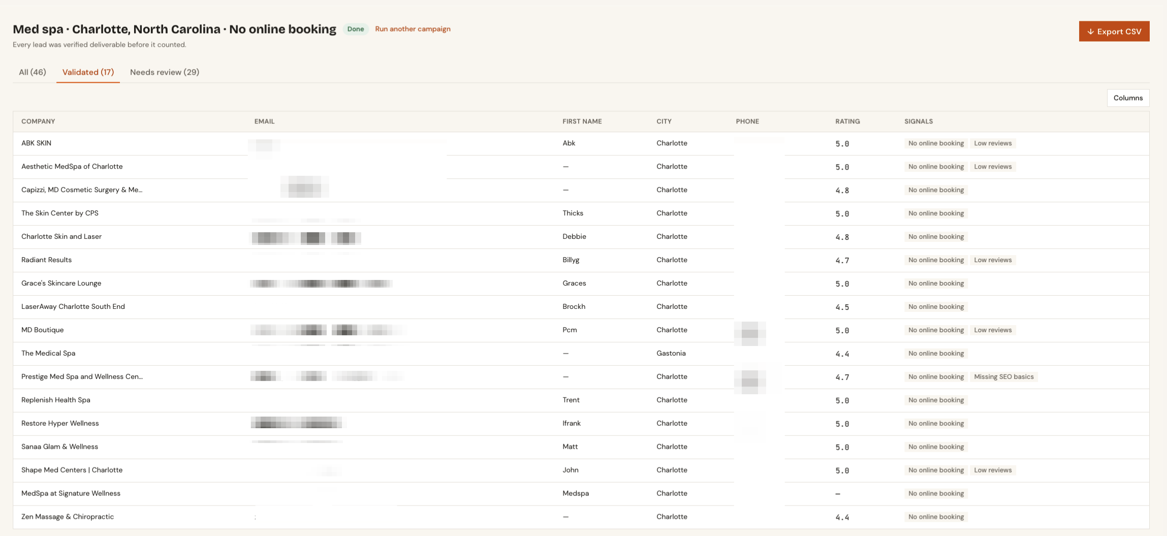1167x536 pixels.
Task: Open Prestige Med Spa and Wellness lead
Action: point(82,377)
